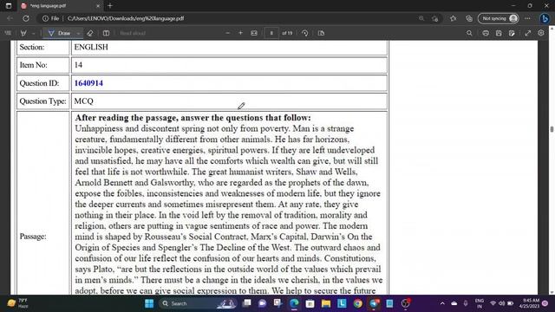Open PDF settings gear
Image resolution: width=555 pixels, height=312 pixels.
tap(541, 33)
